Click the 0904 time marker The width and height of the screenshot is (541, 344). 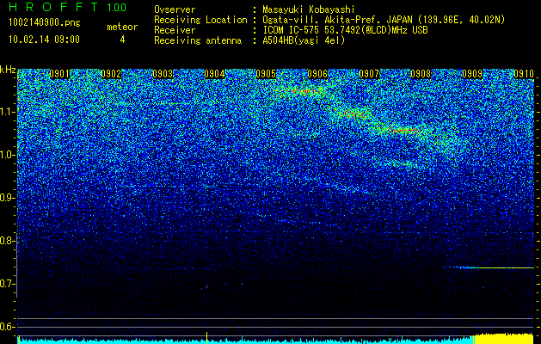215,74
